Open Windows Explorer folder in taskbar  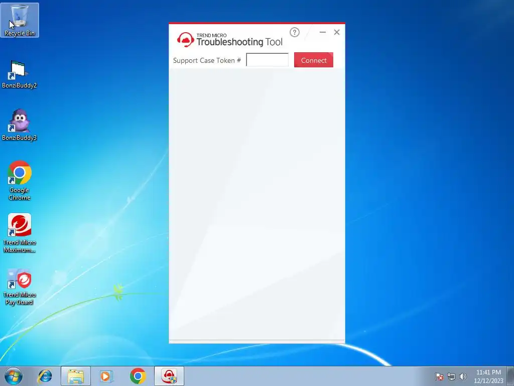pos(76,376)
